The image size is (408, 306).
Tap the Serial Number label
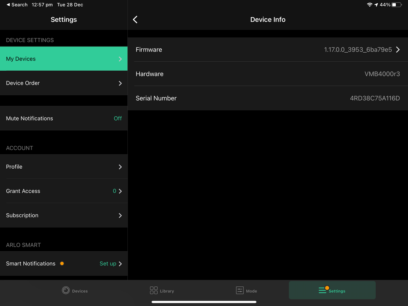point(156,98)
